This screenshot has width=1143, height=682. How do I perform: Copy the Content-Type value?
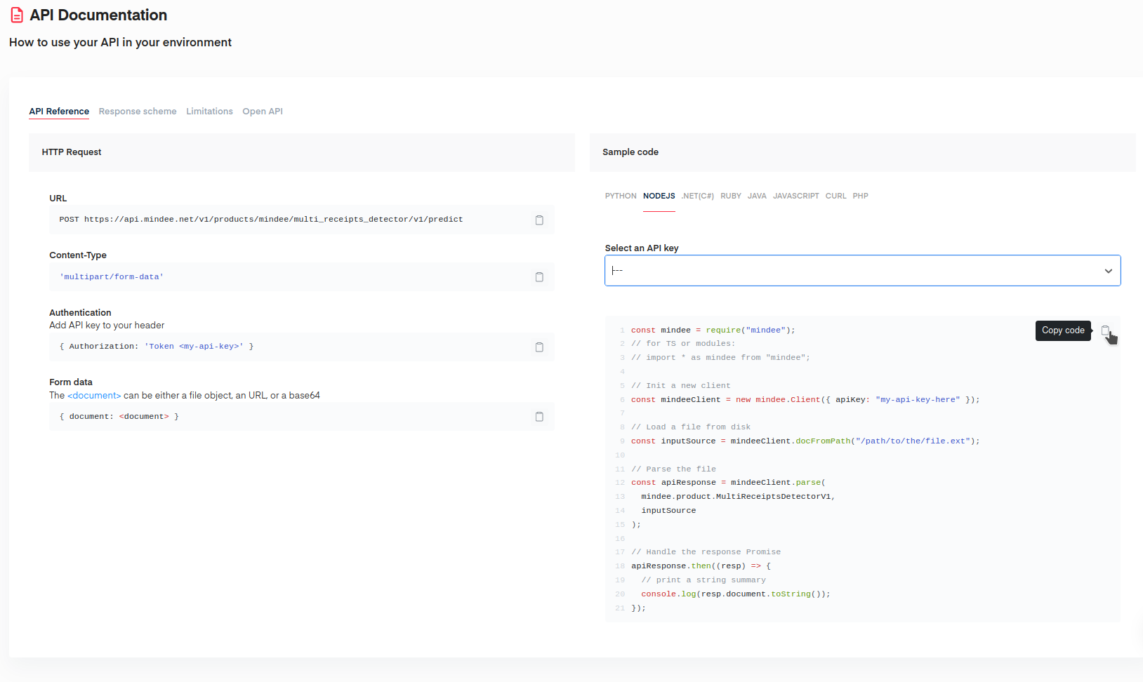539,277
